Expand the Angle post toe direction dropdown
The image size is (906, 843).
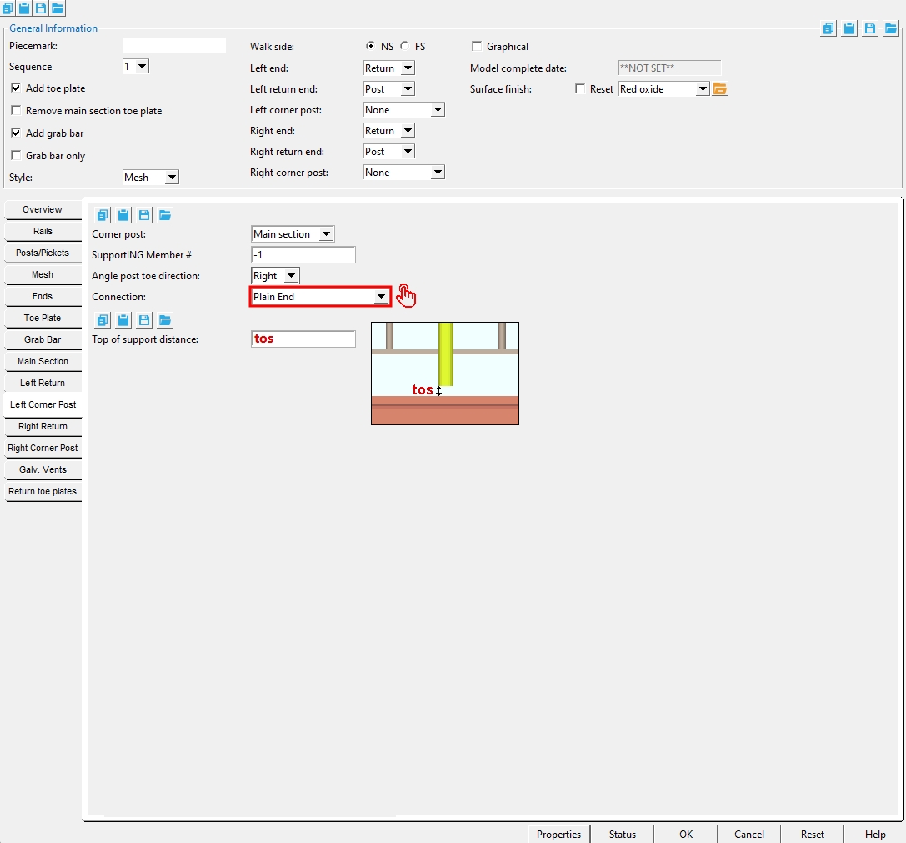tap(291, 275)
